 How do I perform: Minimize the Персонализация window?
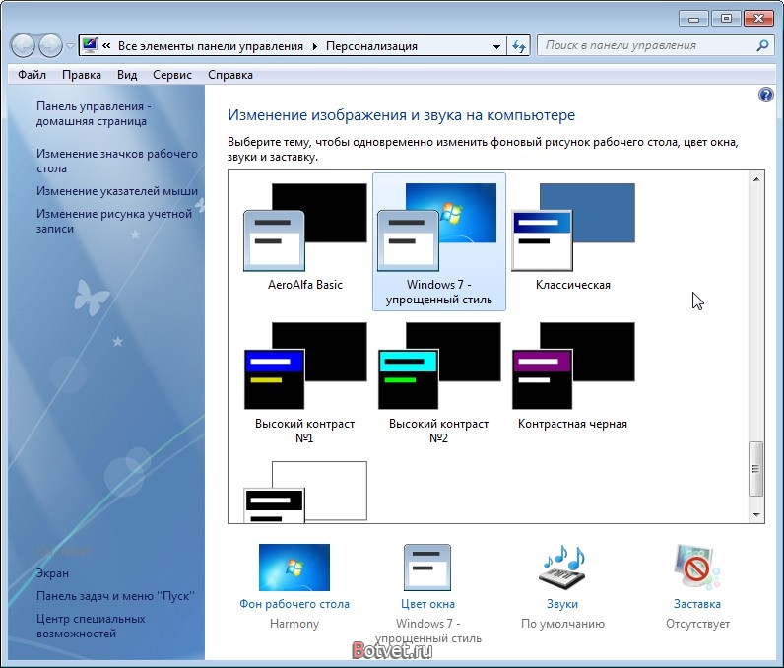coord(693,19)
